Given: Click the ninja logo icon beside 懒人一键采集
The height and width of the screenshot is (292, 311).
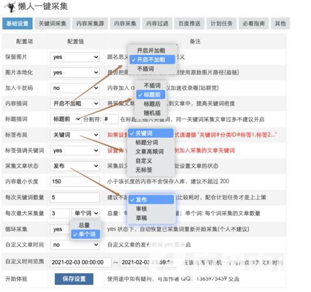Looking at the screenshot, I should click(x=11, y=7).
